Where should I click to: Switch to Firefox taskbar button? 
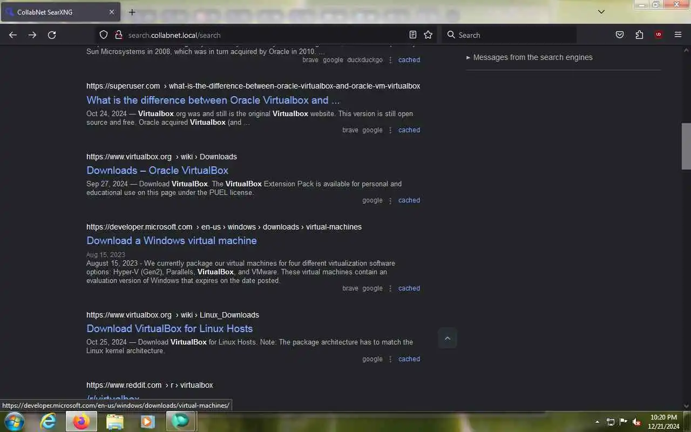click(x=82, y=421)
